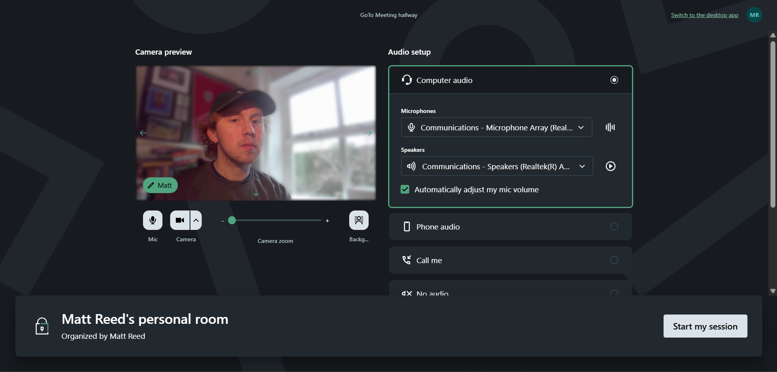Pan the camera left using the arrow icon
The width and height of the screenshot is (777, 372).
143,132
